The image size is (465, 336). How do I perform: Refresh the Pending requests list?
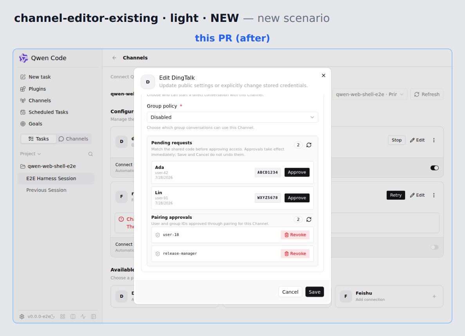coord(309,145)
